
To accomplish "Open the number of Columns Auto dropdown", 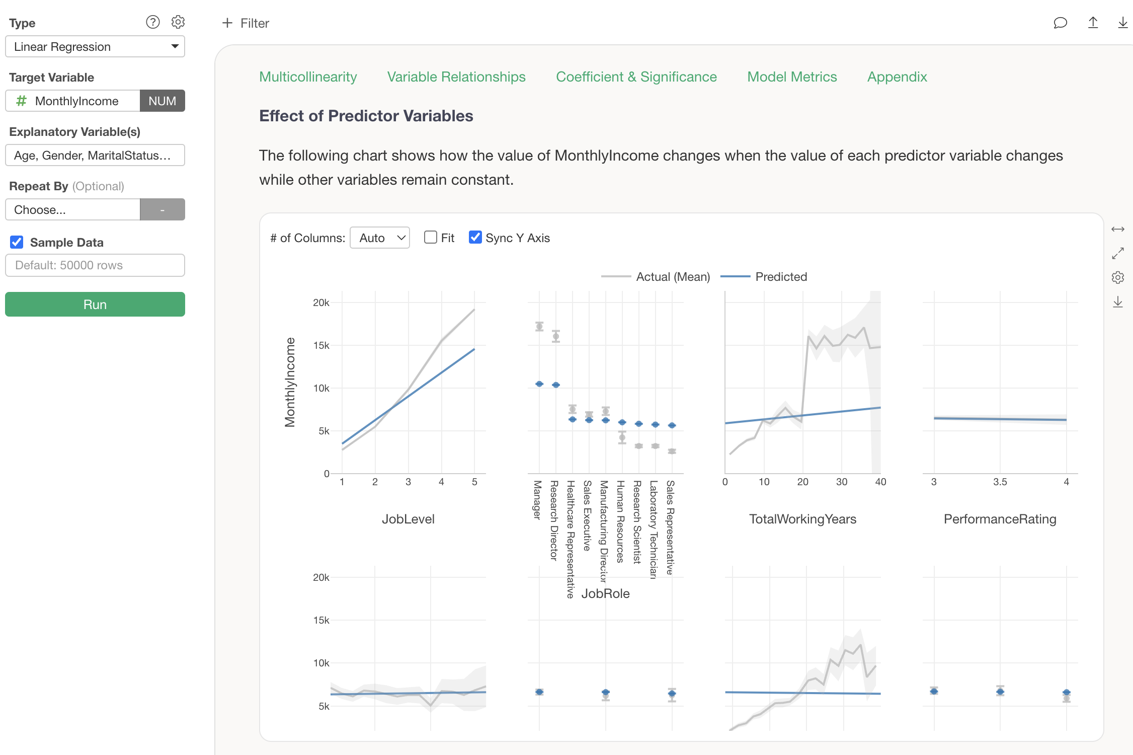I will [x=380, y=238].
